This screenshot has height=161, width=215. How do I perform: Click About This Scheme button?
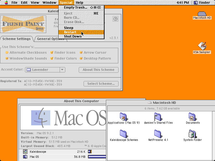[99, 70]
